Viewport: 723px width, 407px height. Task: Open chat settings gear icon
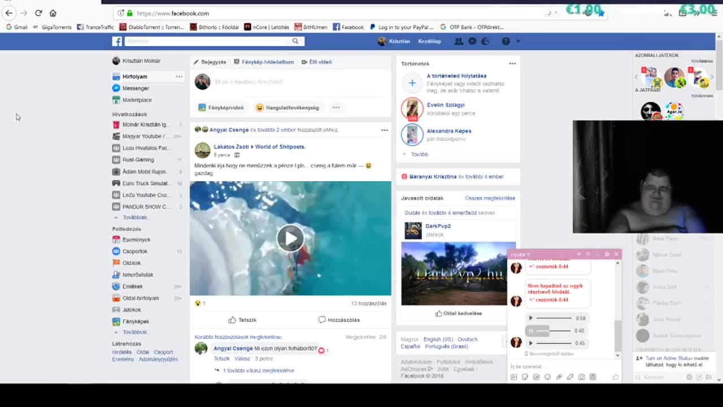[x=607, y=254]
